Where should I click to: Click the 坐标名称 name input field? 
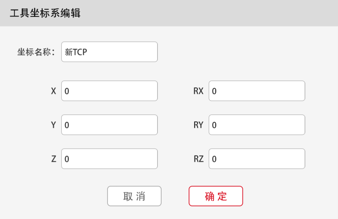[x=109, y=52]
